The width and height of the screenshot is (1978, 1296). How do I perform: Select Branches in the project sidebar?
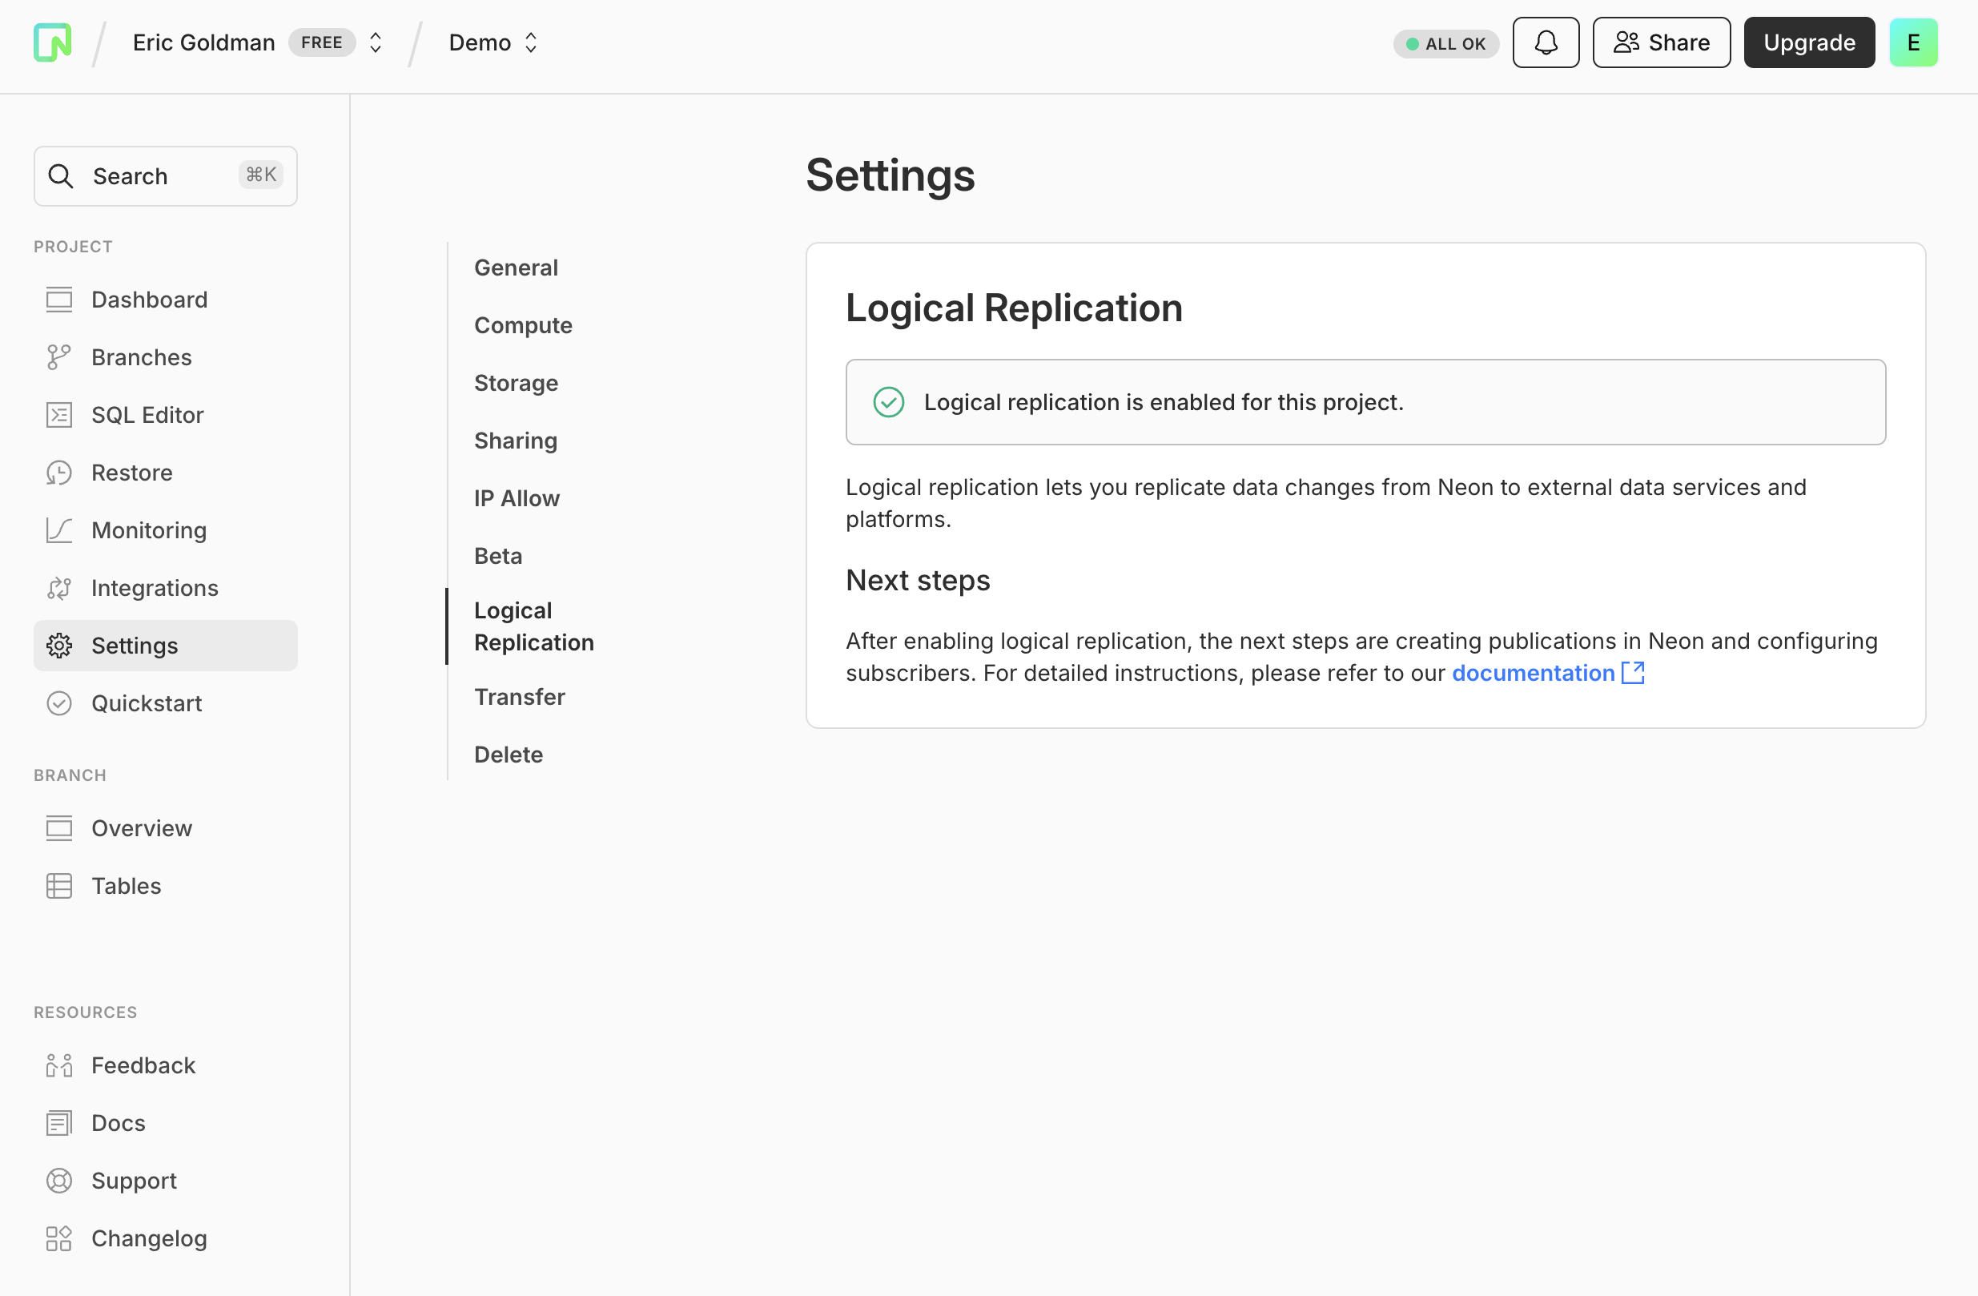141,356
